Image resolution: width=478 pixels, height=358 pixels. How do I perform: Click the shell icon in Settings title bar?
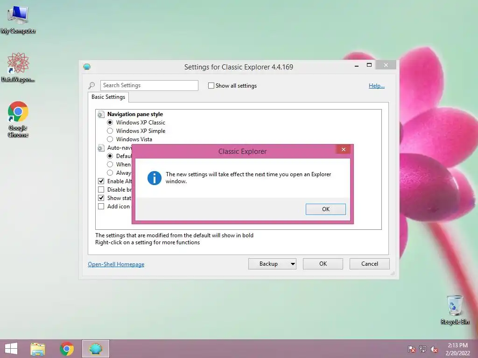click(87, 67)
